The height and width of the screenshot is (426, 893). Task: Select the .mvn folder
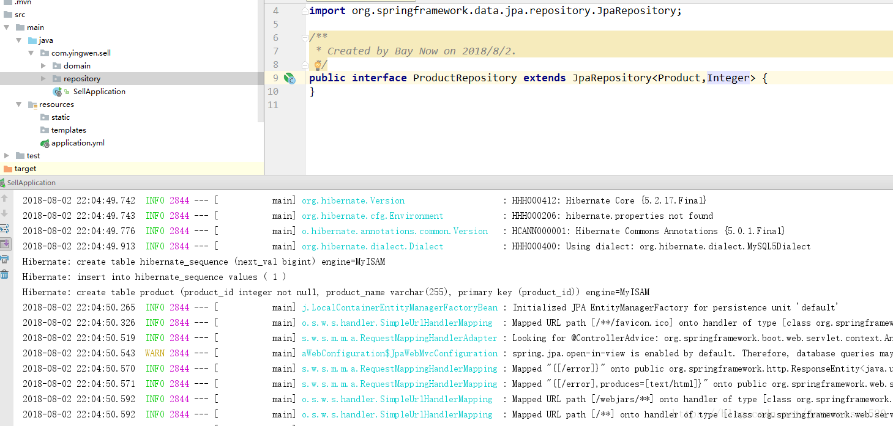coord(24,2)
